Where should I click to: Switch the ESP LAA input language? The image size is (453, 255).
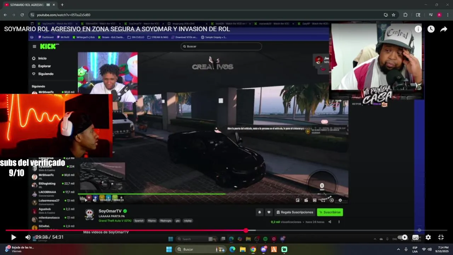415,249
